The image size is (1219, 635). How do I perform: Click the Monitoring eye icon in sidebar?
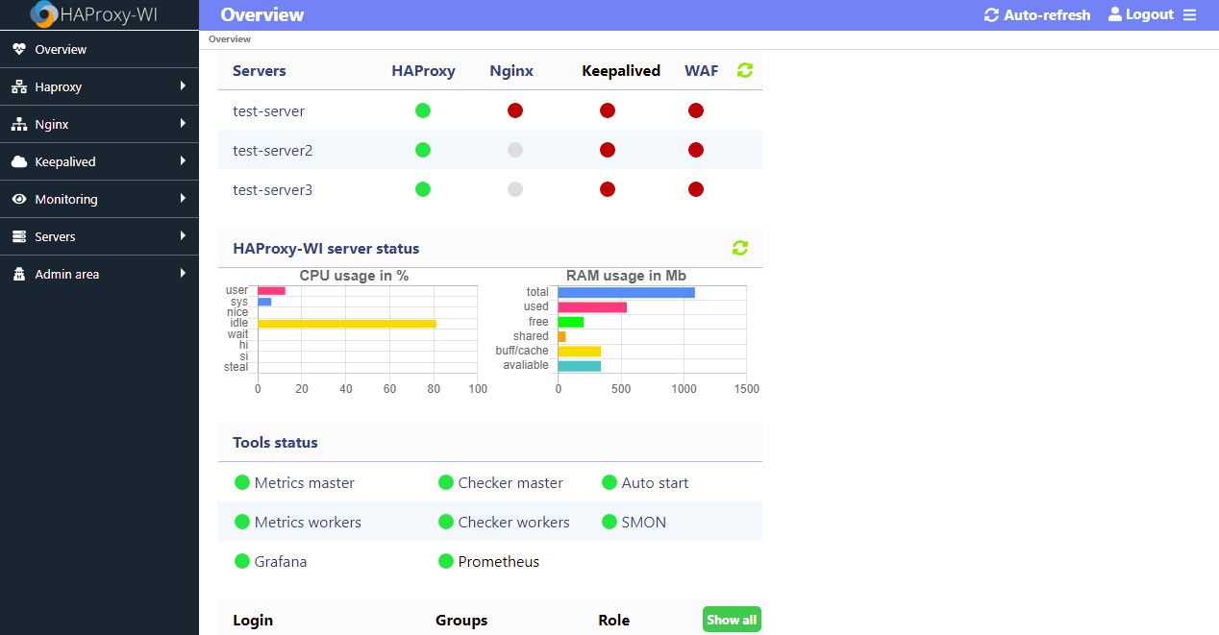19,199
